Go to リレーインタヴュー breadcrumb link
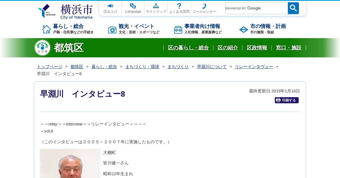340x178 pixels. click(254, 67)
